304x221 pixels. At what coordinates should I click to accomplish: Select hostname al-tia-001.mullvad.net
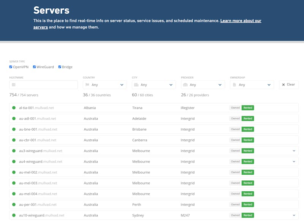(36, 108)
